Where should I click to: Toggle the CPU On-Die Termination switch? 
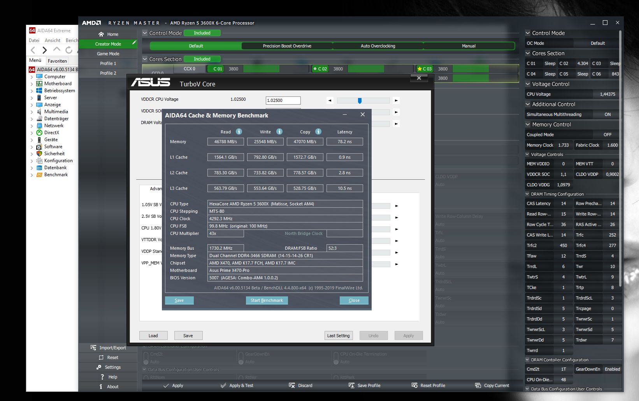click(336, 358)
